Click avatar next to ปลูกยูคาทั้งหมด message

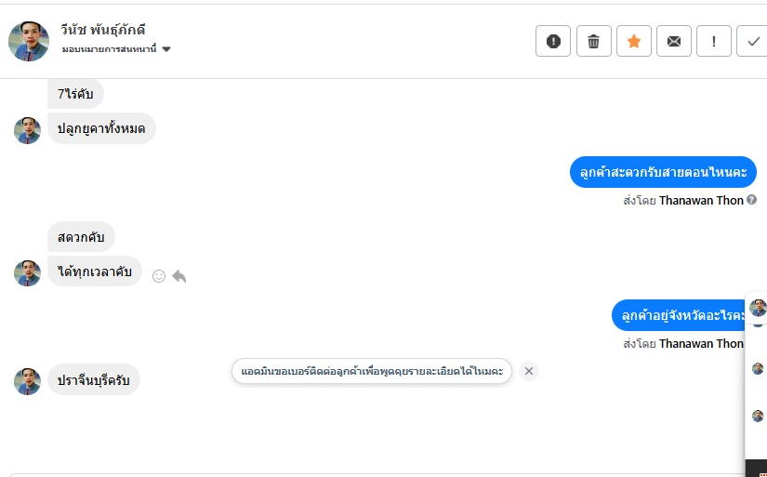pyautogui.click(x=27, y=130)
